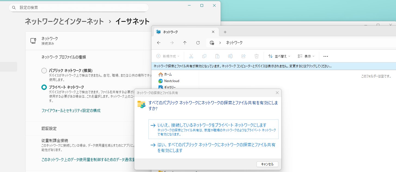Open a new File Explorer tab

225,32
